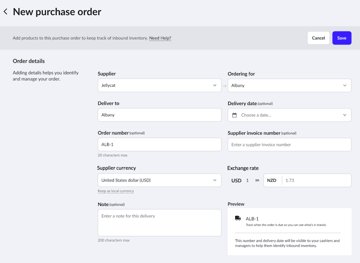Cancel the new purchase order
360x263 pixels.
click(318, 38)
